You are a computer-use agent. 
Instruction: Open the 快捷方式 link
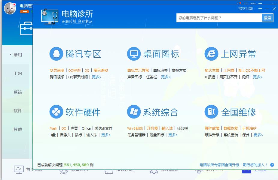[x=179, y=70]
